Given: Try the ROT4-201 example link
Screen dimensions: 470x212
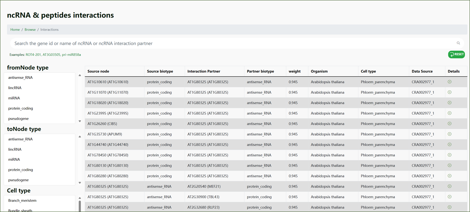Looking at the screenshot, I should coord(33,55).
